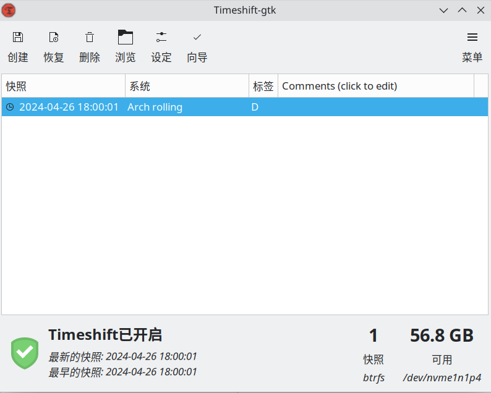The width and height of the screenshot is (491, 393).
Task: Click the green shield status icon
Action: 25,353
